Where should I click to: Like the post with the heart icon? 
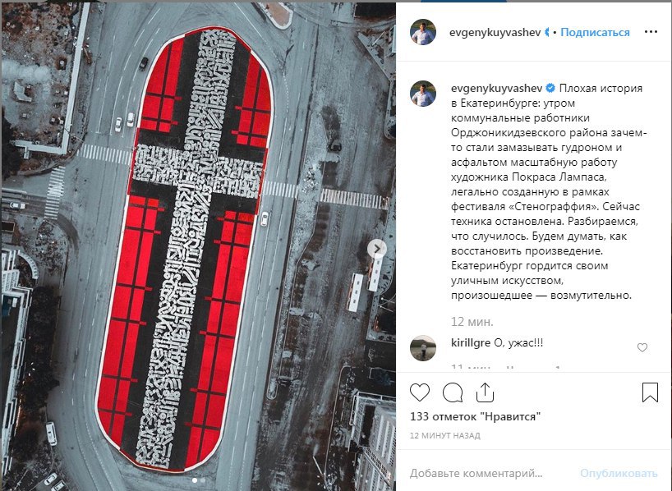(420, 392)
